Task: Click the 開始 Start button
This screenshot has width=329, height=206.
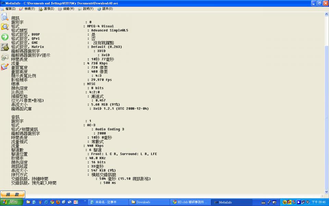Action: pyautogui.click(x=11, y=202)
